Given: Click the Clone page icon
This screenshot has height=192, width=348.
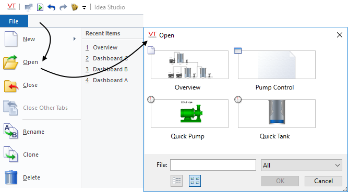Looking at the screenshot, I should 10,154.
